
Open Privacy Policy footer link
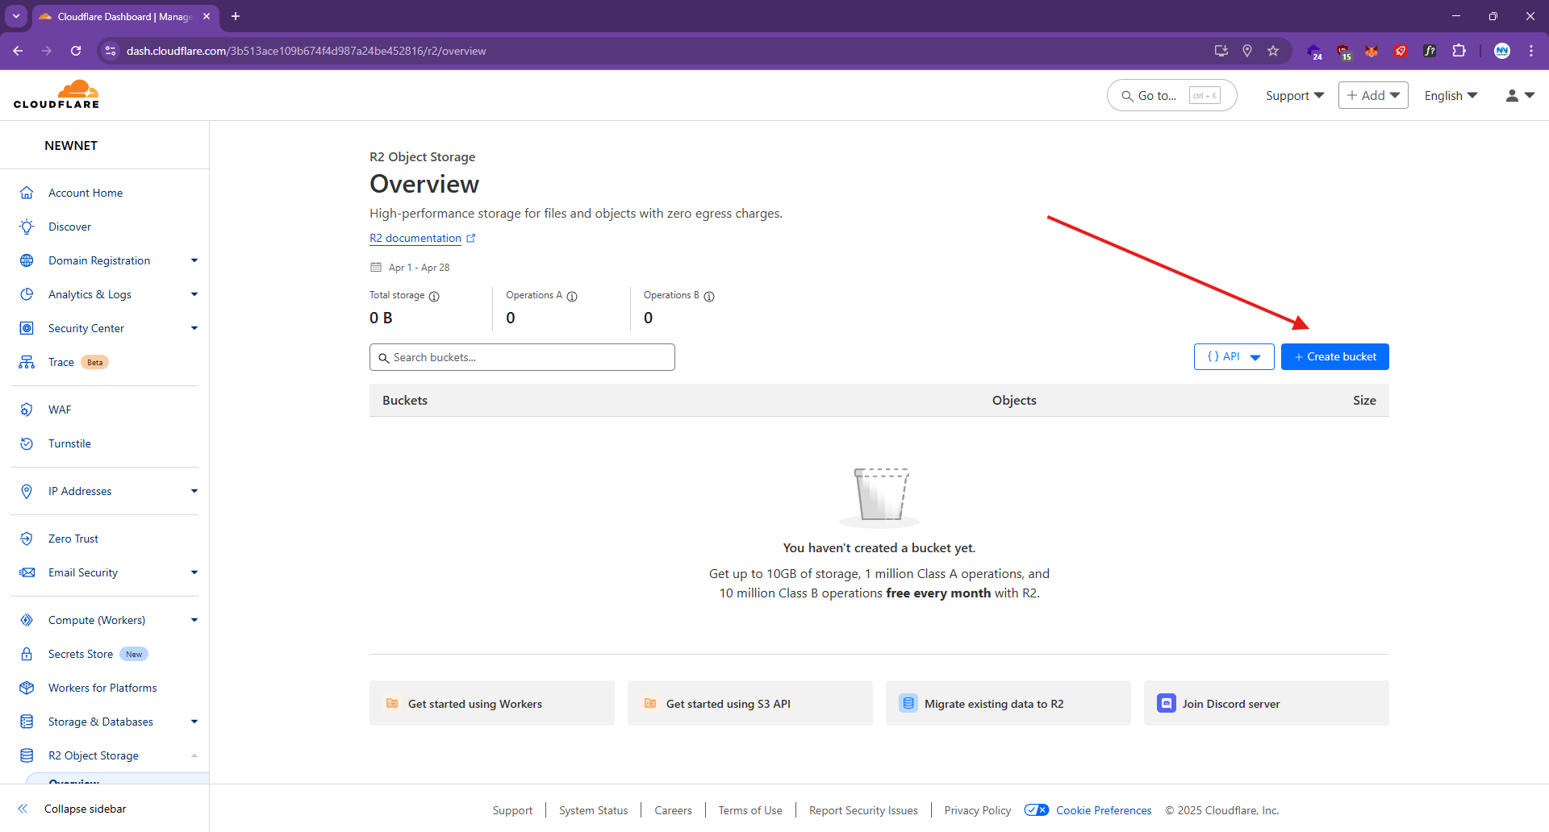978,810
